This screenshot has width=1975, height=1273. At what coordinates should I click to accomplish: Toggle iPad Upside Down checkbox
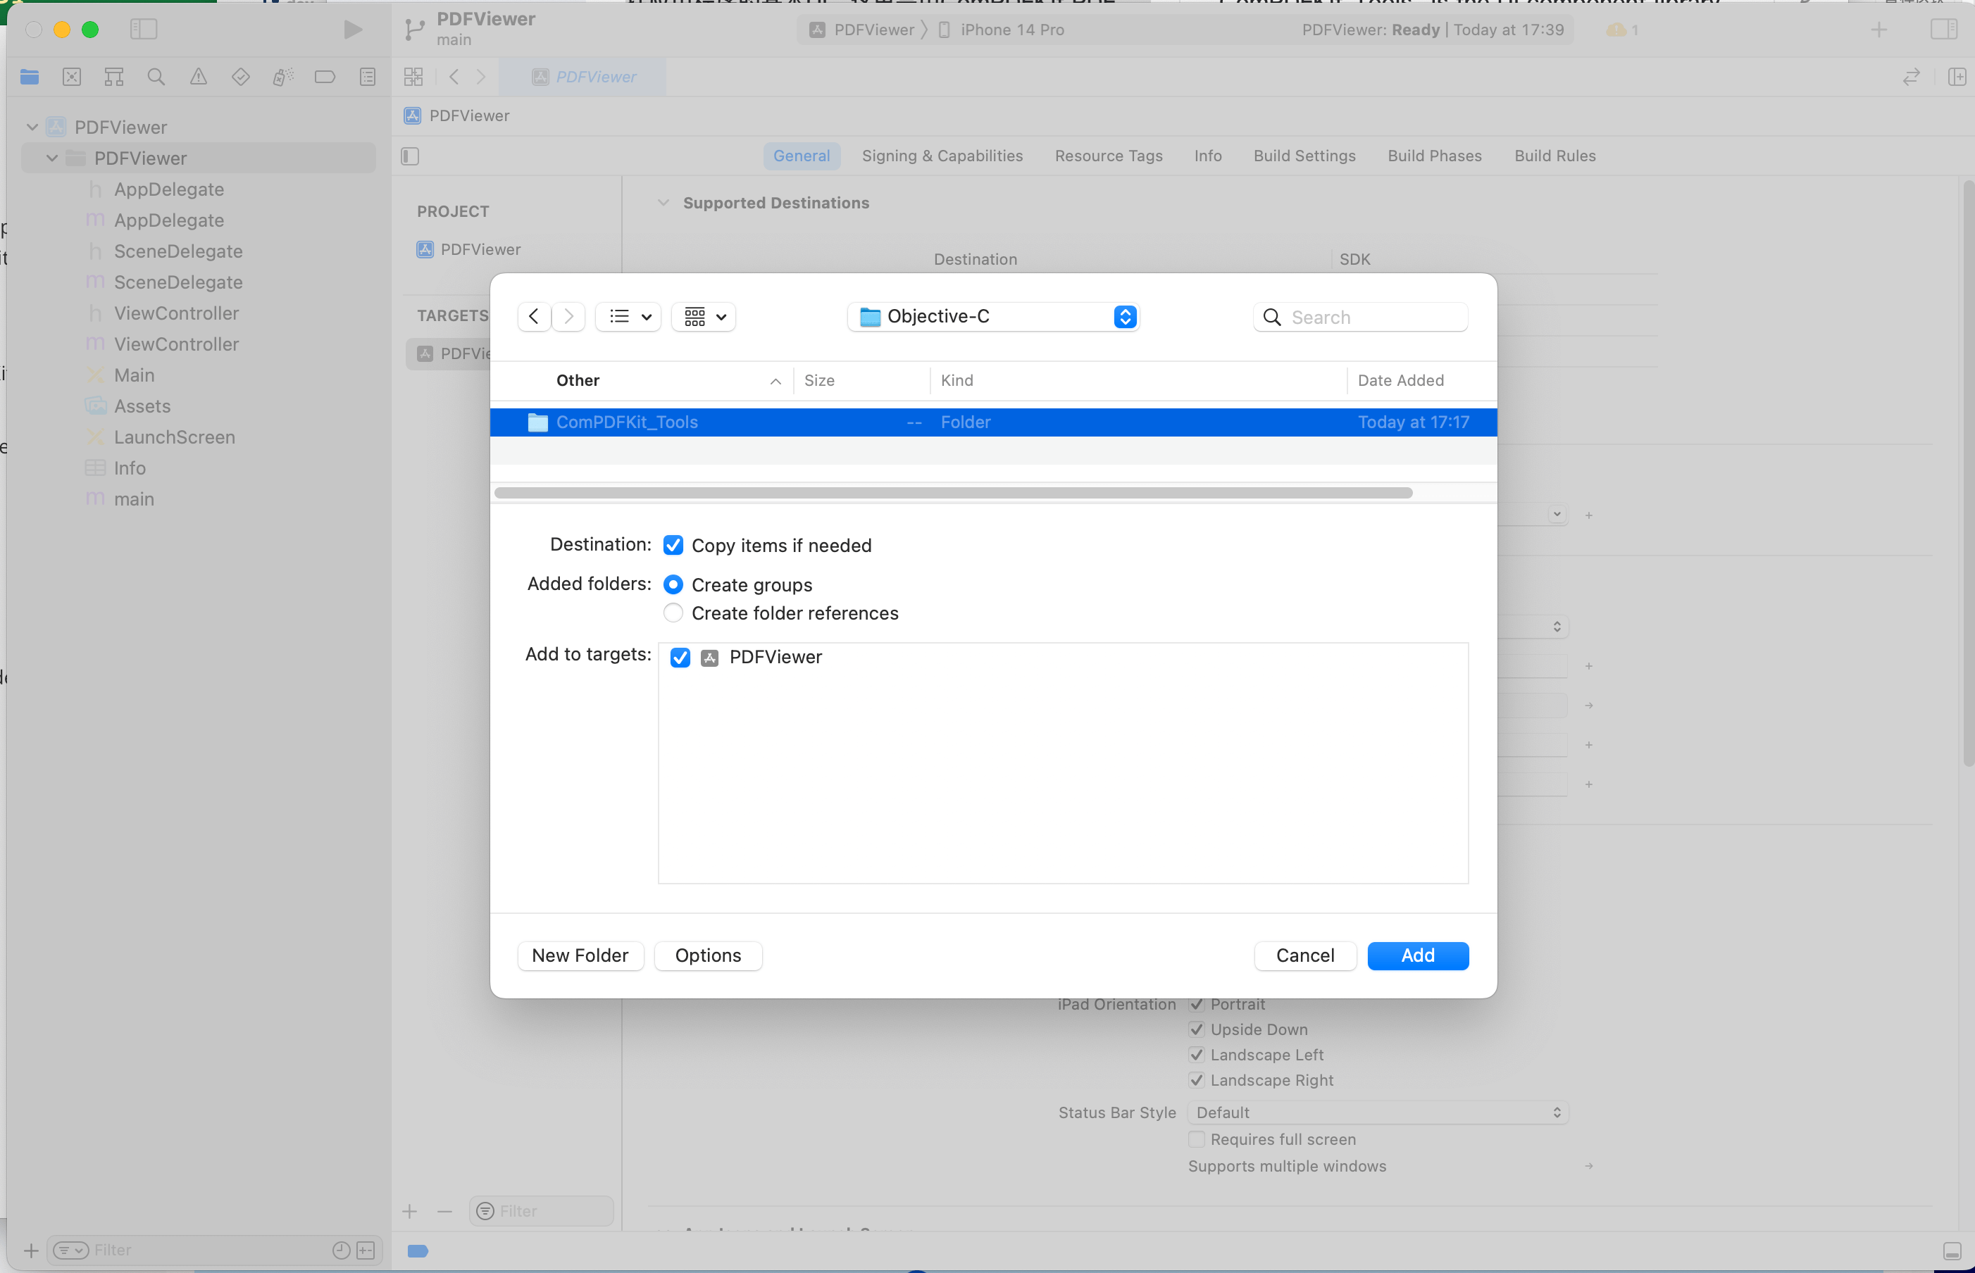(1197, 1029)
